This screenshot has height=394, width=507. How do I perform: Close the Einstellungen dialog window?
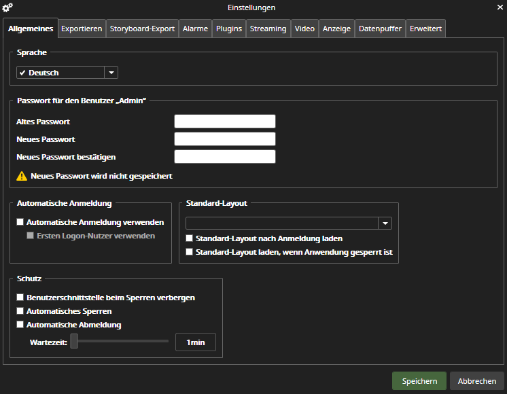[x=500, y=7]
